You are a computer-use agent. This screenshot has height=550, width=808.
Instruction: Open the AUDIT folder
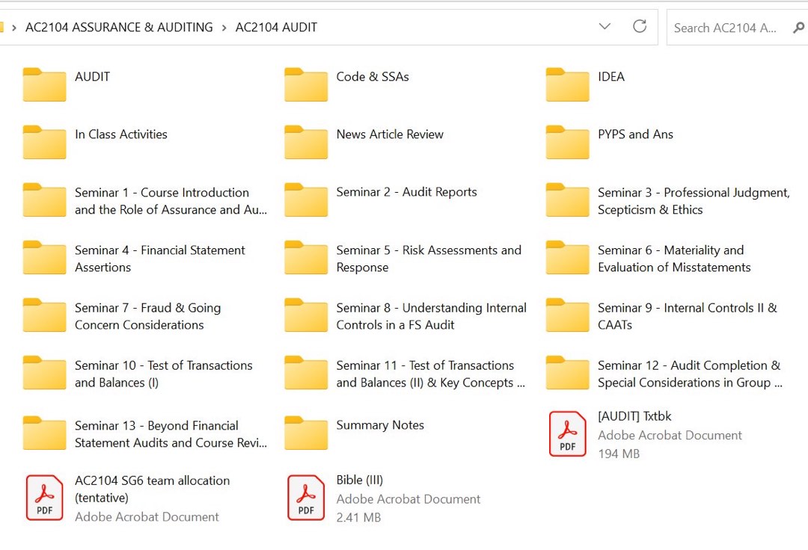tap(91, 76)
